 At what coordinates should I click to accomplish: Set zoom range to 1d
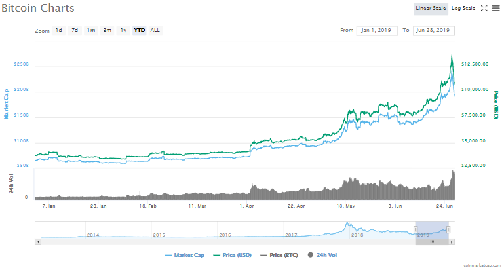tap(59, 30)
